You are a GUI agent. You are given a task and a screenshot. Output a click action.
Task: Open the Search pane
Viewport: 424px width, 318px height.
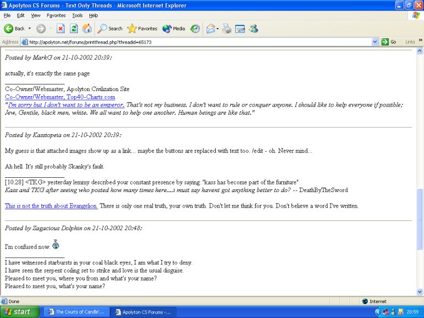click(110, 29)
